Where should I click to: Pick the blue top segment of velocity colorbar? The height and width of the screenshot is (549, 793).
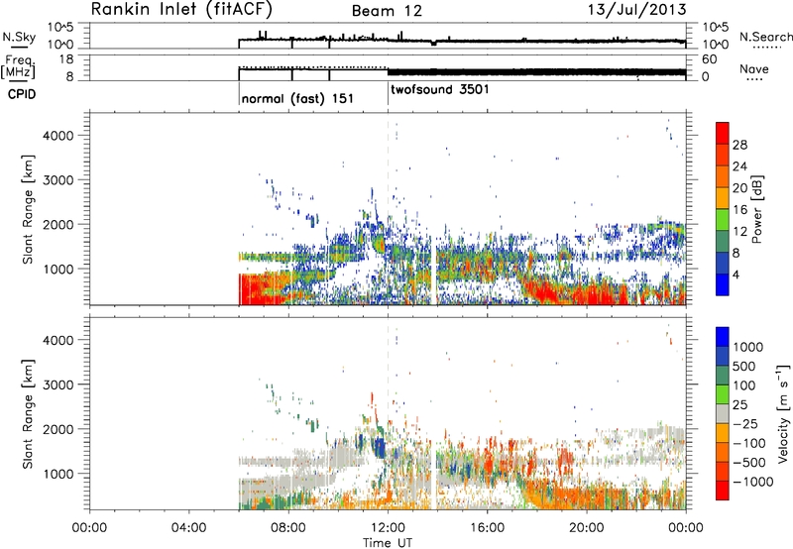[x=723, y=337]
